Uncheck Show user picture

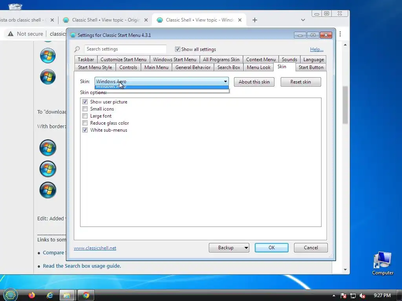point(85,102)
